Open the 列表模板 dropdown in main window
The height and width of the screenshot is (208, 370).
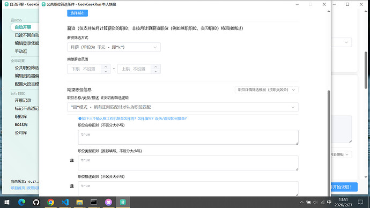341,154
